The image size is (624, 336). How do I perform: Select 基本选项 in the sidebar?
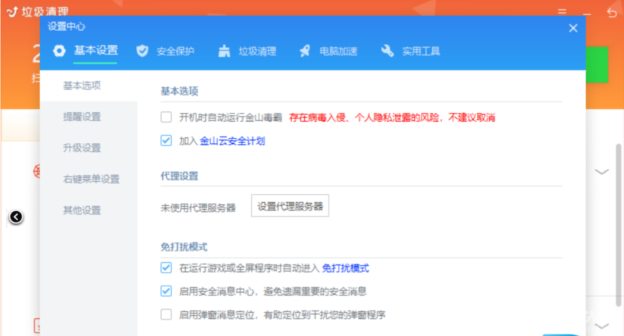pos(88,86)
